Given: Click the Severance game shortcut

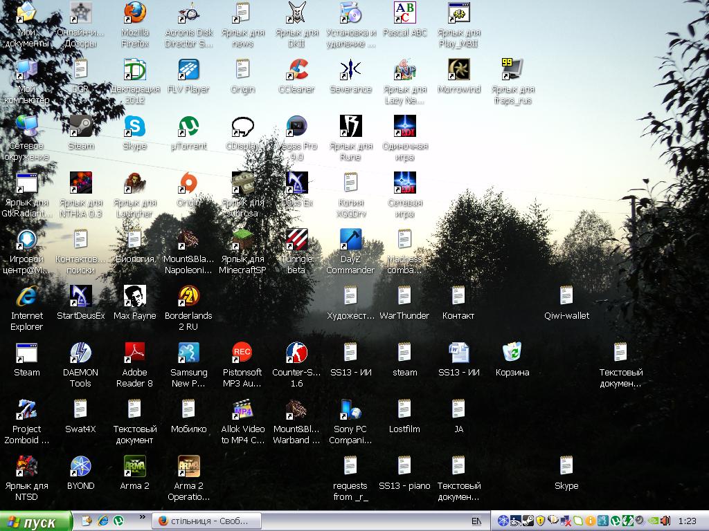Looking at the screenshot, I should [350, 76].
